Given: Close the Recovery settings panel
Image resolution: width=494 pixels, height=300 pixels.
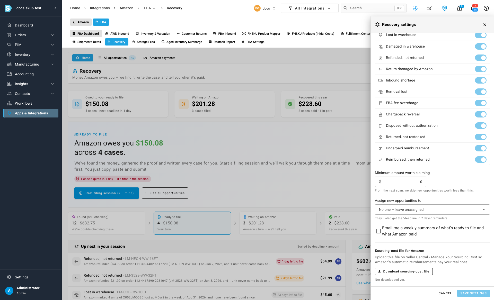Looking at the screenshot, I should [485, 25].
